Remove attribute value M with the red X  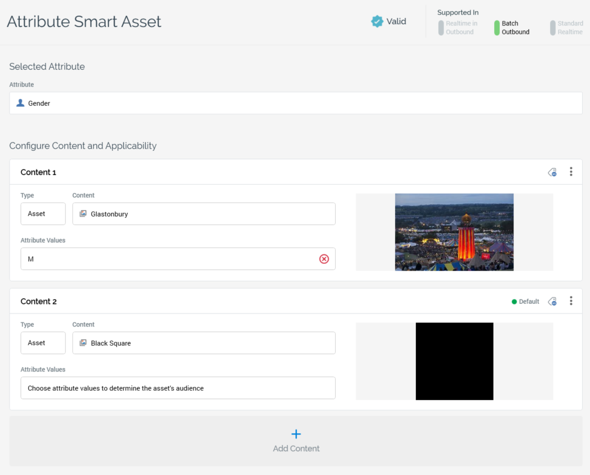click(324, 259)
